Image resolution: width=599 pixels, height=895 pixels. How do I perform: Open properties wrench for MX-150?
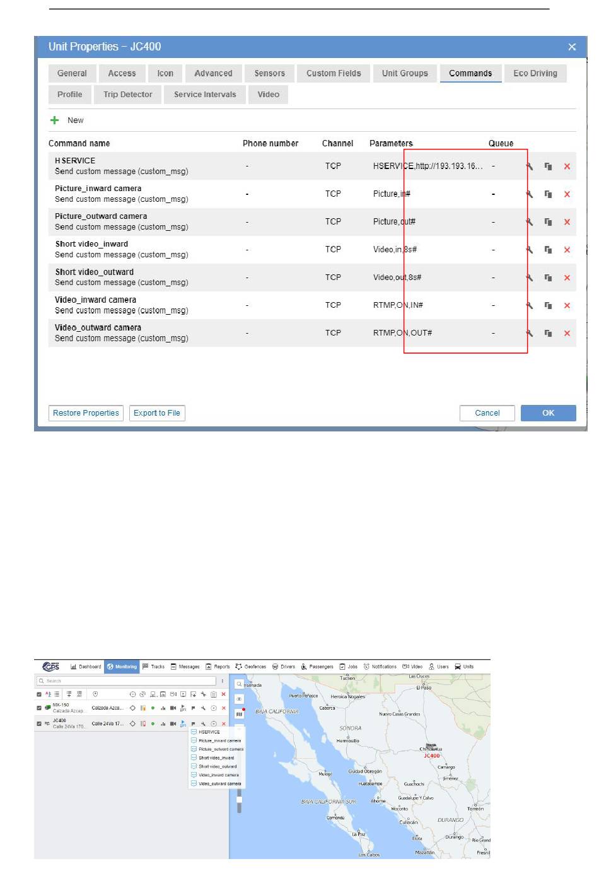tap(203, 708)
